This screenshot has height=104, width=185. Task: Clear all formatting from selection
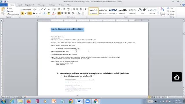55,10
